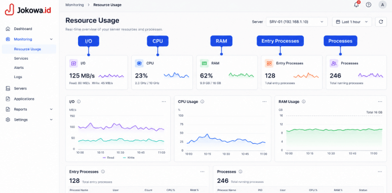Click the RAM card memory icon
Screen dimensions: 392x193
[x=204, y=63]
